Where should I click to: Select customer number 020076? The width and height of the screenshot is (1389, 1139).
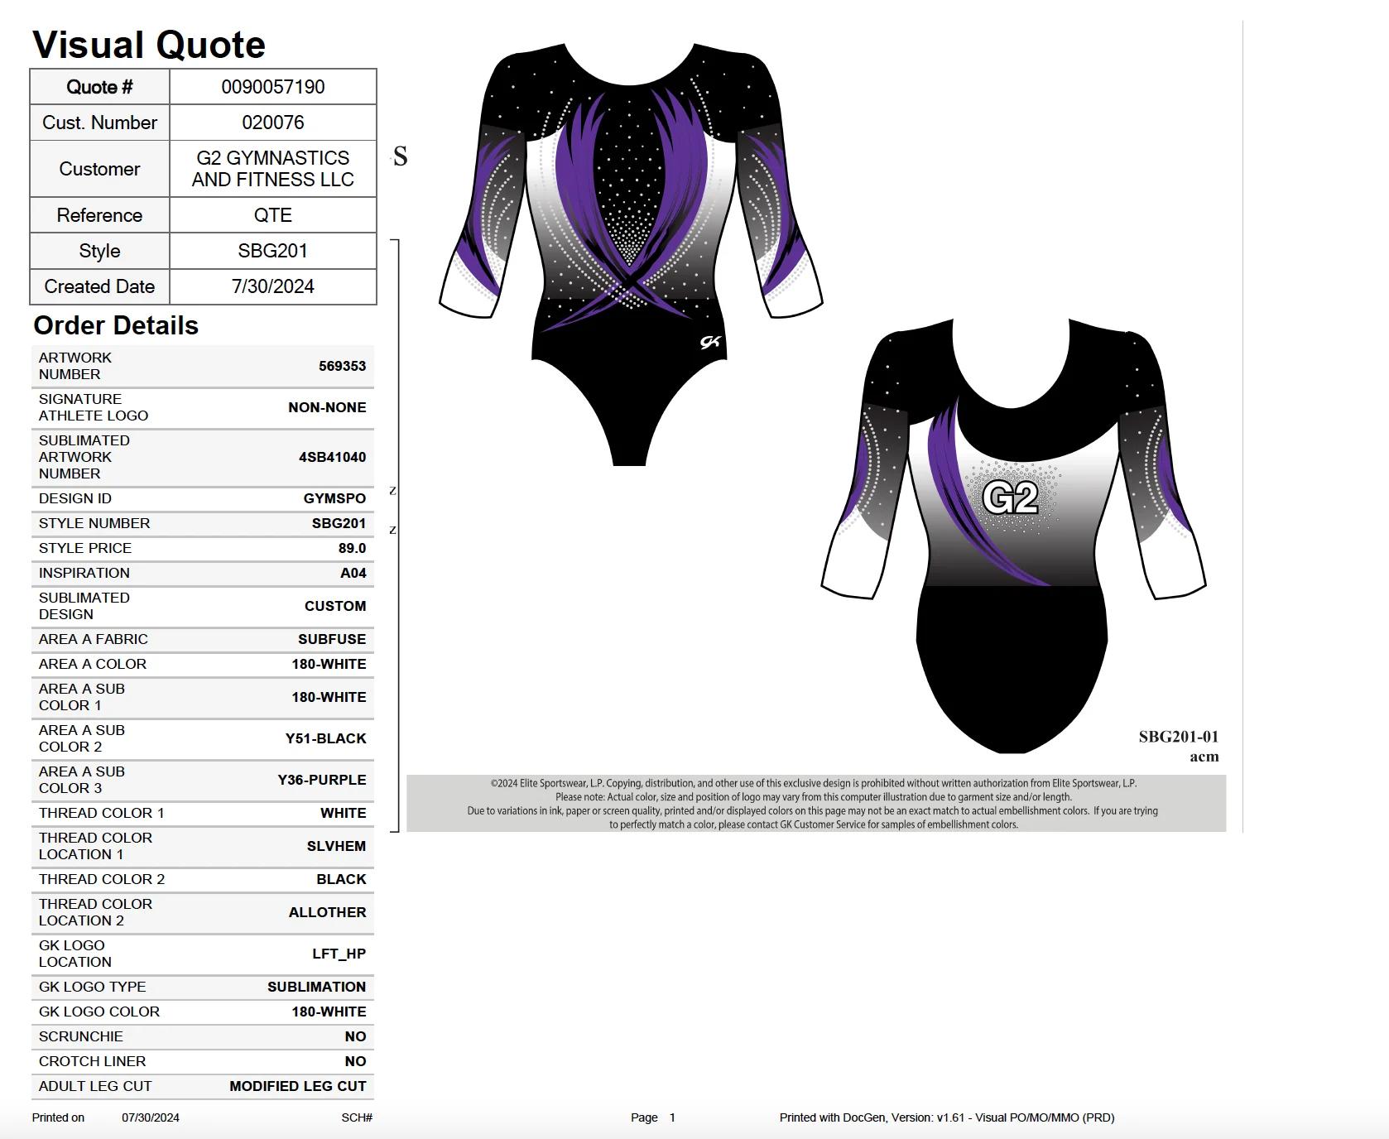pos(273,123)
